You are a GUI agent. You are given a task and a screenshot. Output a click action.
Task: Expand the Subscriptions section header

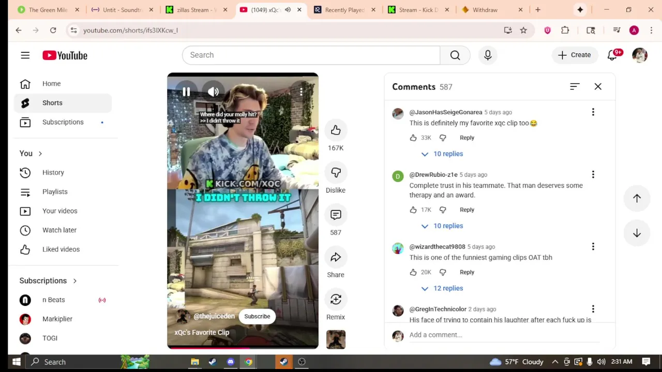[x=48, y=281]
